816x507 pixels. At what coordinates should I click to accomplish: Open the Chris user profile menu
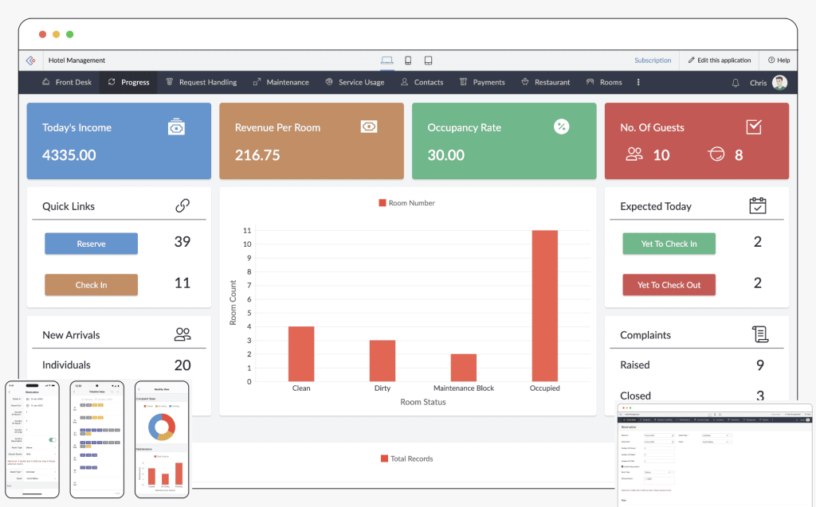tap(768, 83)
